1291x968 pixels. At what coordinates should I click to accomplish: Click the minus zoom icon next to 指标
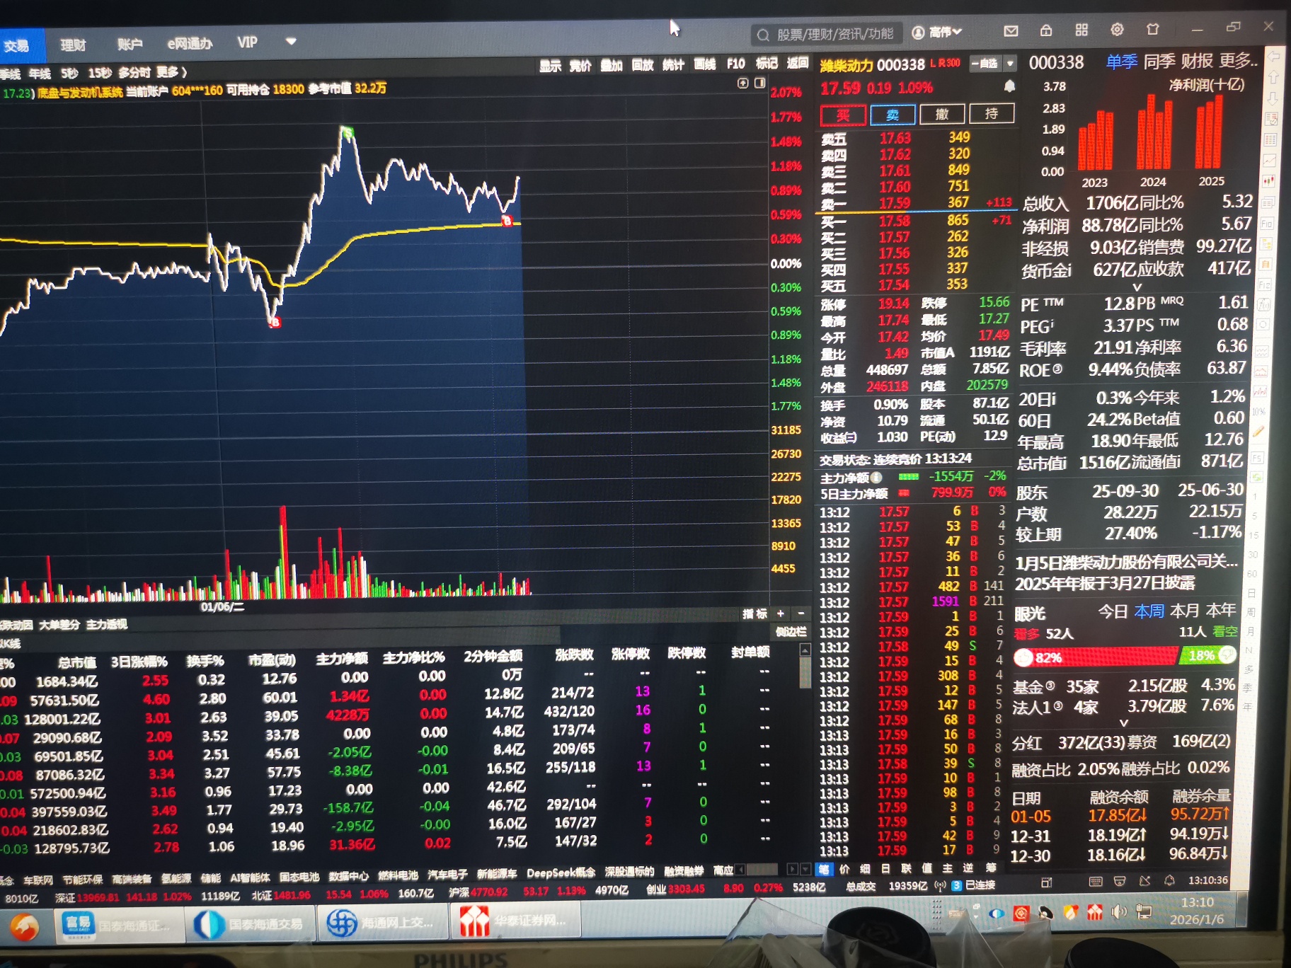click(x=801, y=613)
